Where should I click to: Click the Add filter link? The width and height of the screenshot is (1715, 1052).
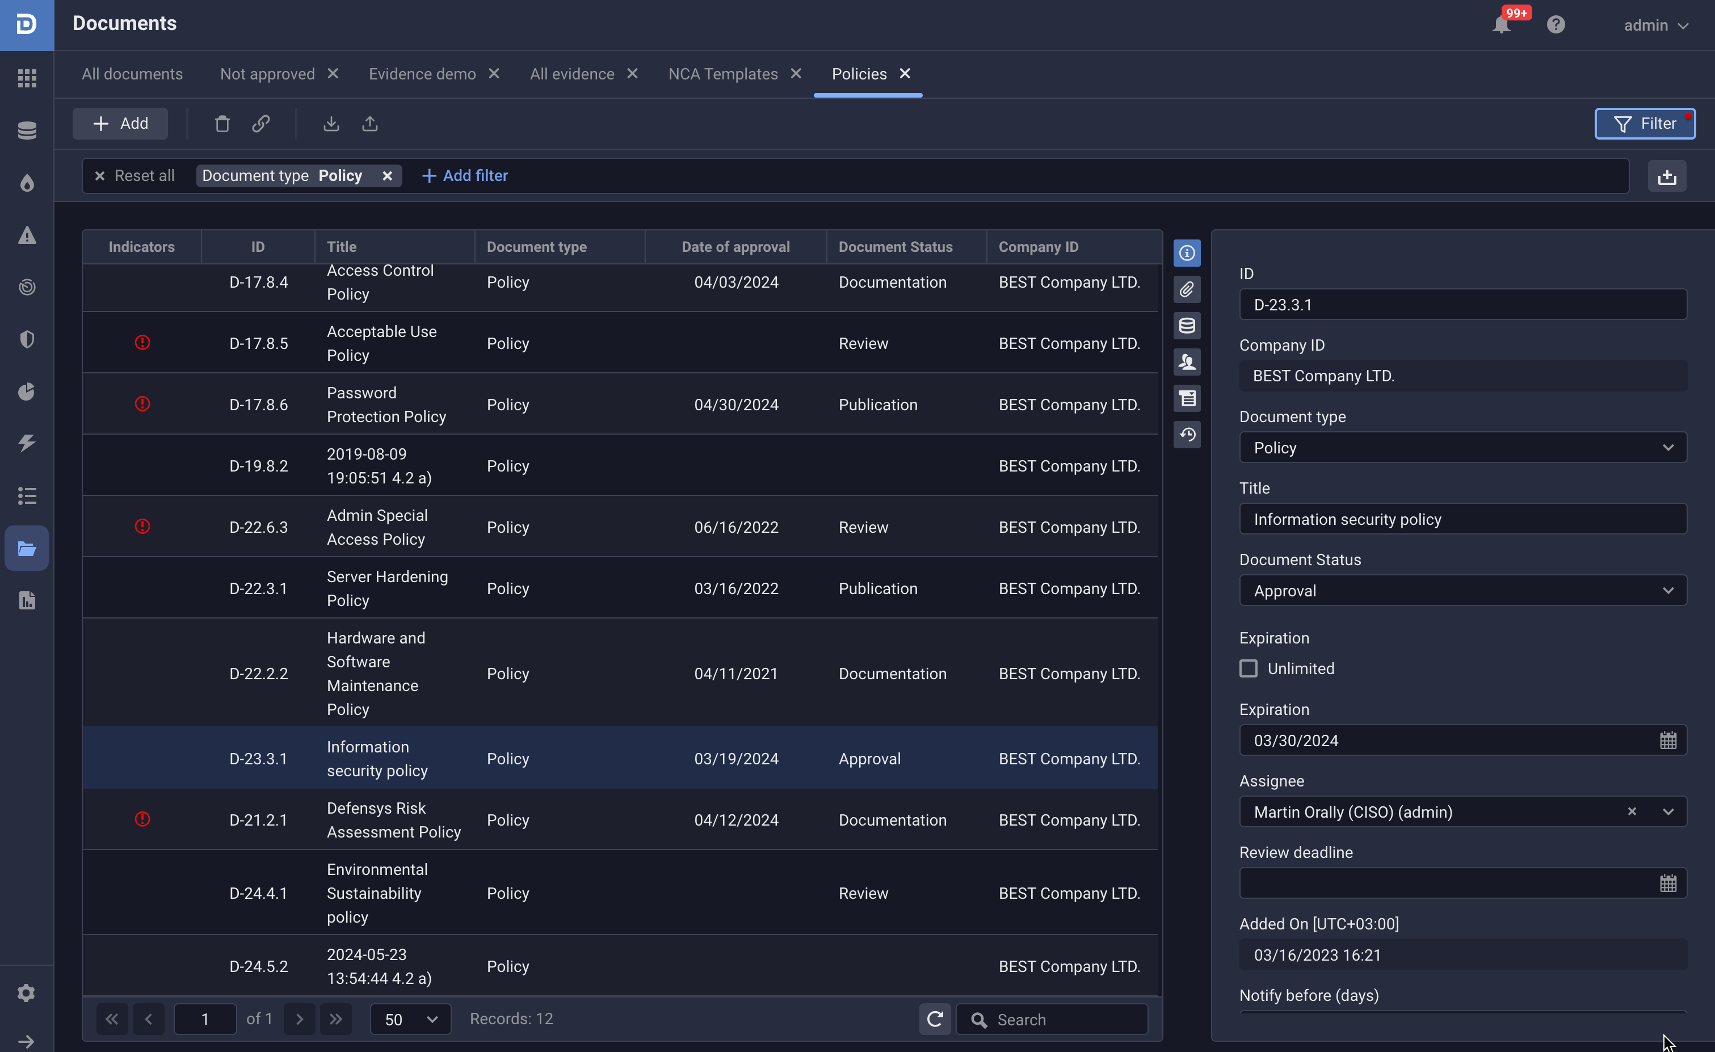tap(465, 176)
